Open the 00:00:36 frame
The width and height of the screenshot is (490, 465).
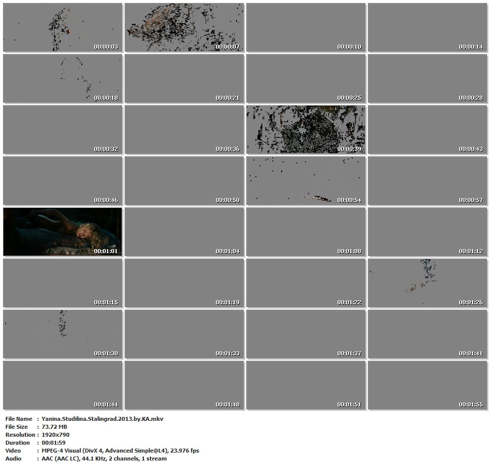(x=184, y=130)
